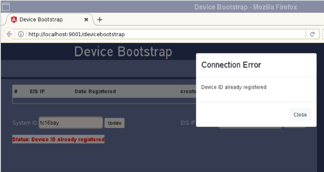Click the Device Bootstrap page heading
The height and width of the screenshot is (172, 324).
[x=123, y=52]
